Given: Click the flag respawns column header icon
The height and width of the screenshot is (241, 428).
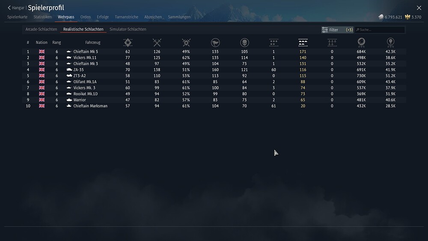Looking at the screenshot, I should click(215, 42).
